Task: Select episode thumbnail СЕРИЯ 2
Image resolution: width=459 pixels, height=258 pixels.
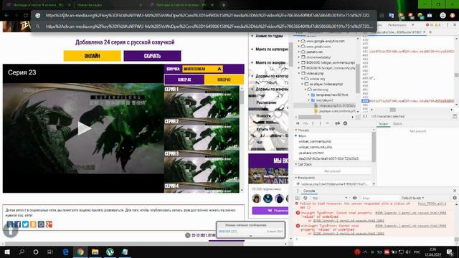Action: (202, 134)
